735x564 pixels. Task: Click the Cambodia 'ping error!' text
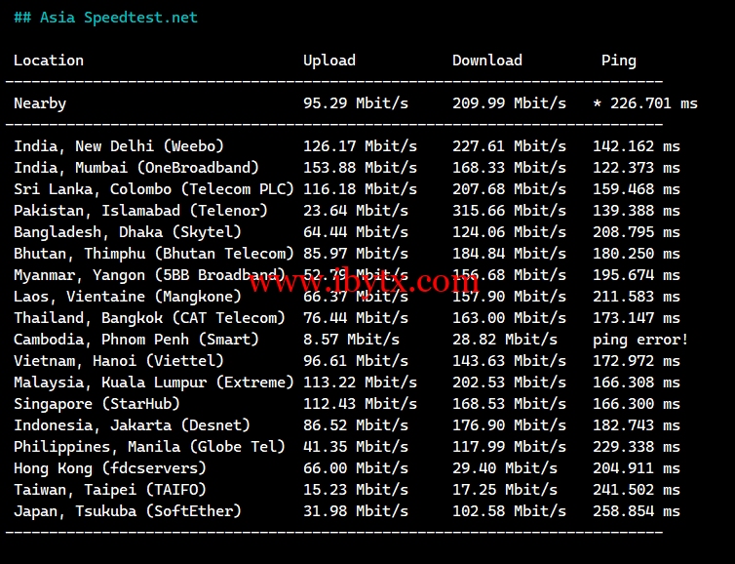coord(640,340)
